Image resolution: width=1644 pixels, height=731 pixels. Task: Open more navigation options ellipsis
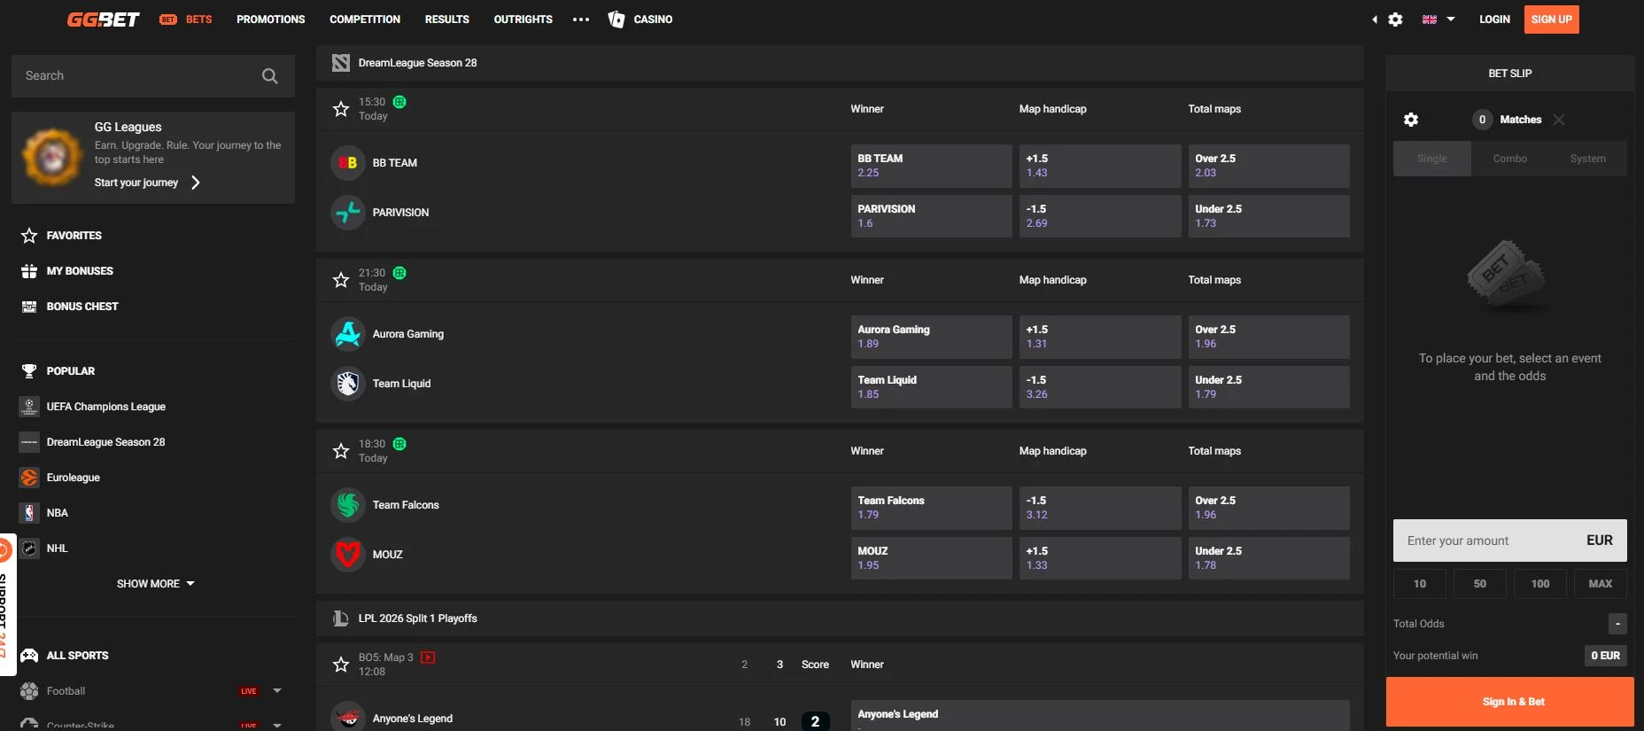point(581,19)
